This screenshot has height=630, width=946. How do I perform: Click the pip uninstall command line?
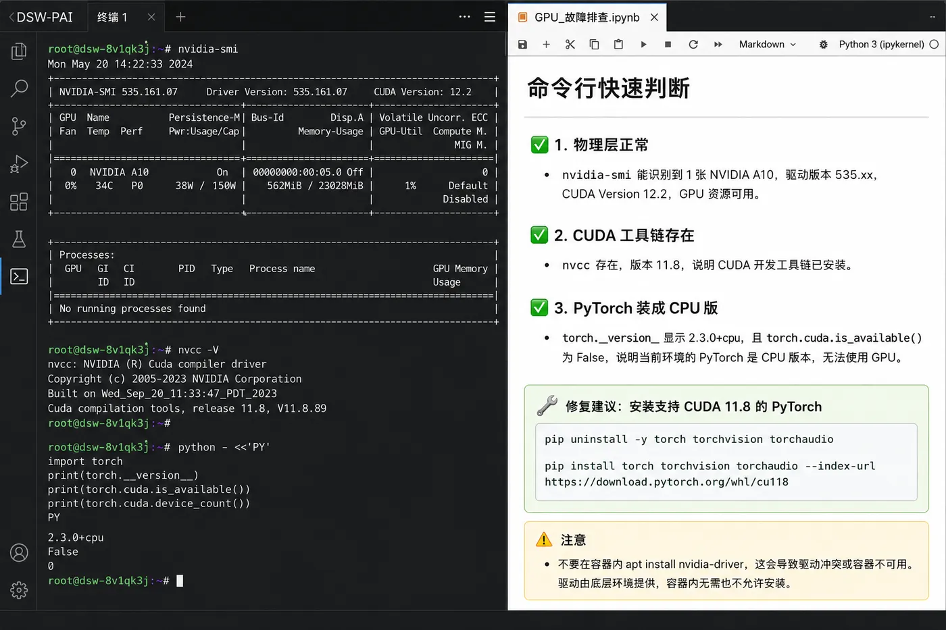(x=689, y=440)
